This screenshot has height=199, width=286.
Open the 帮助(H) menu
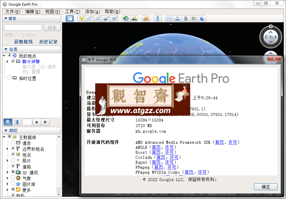(112, 12)
